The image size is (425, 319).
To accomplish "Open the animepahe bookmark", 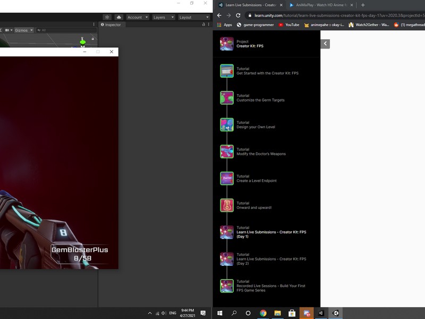I will coord(324,24).
